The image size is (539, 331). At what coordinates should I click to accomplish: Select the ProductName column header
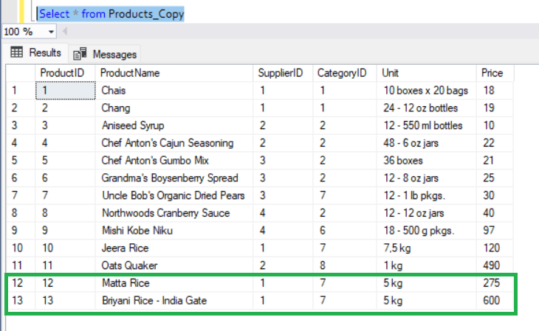pos(130,73)
